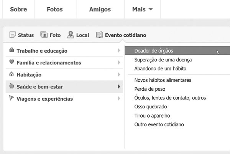Screen dimensions: 230x154
Task: Select Doador de órgãos option
Action: pos(177,51)
